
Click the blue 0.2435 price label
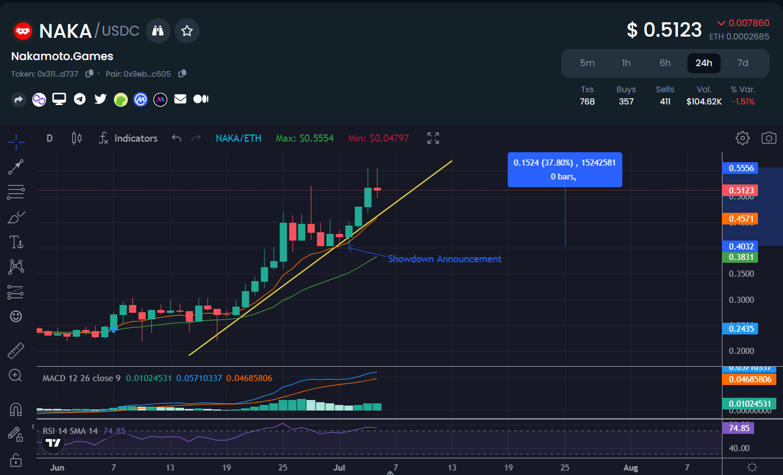point(741,329)
